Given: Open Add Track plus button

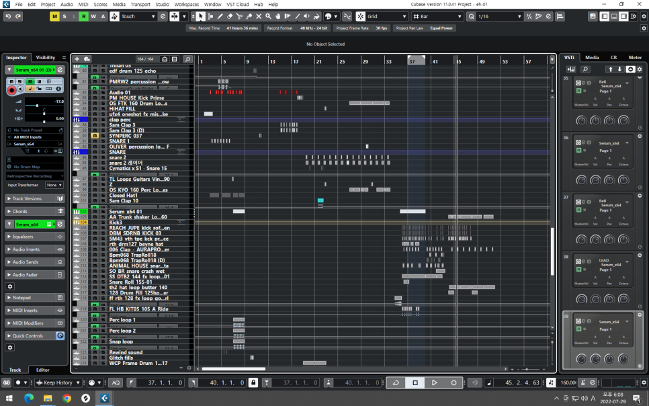Looking at the screenshot, I should [77, 59].
